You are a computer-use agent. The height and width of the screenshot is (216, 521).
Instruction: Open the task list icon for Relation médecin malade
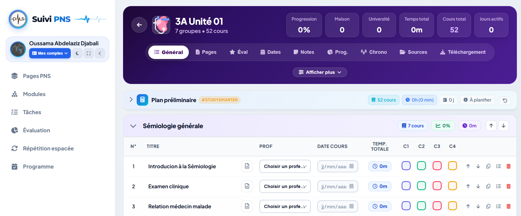click(498, 206)
